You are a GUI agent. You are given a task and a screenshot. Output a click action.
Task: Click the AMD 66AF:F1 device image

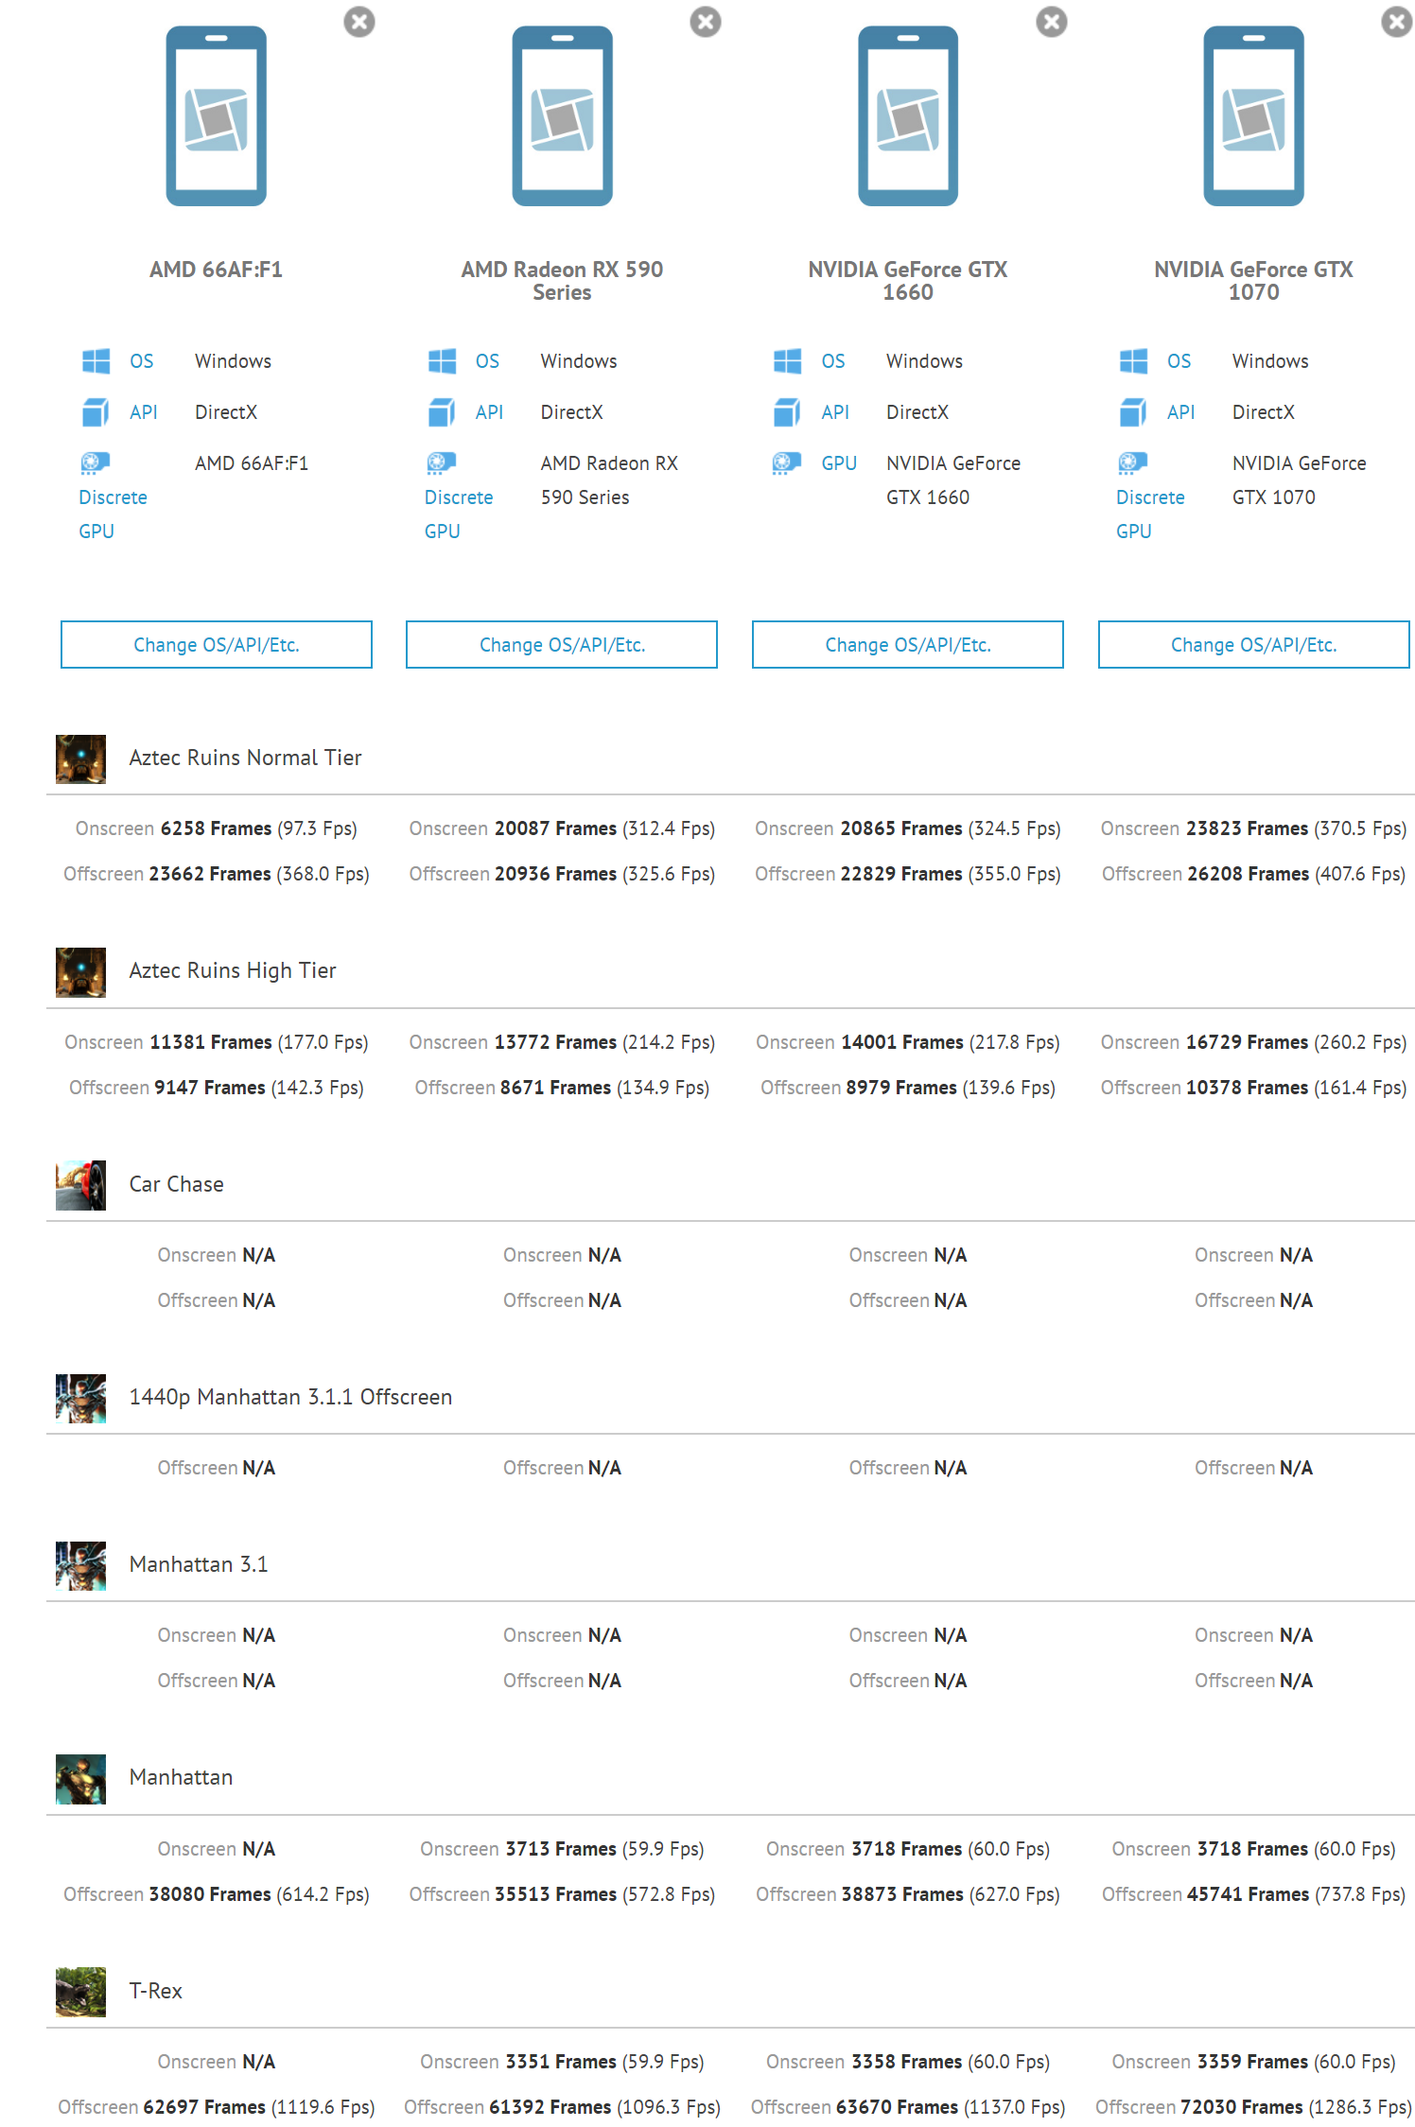[x=217, y=115]
